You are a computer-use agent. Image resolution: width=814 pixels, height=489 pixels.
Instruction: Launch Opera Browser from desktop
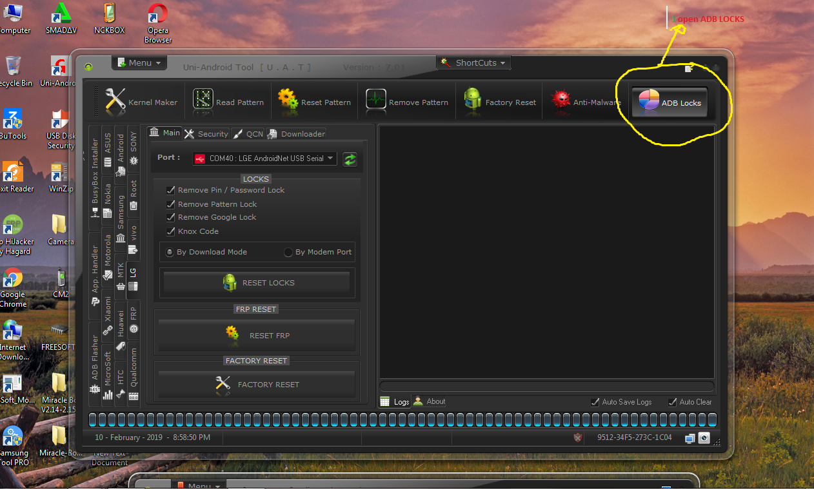click(x=157, y=23)
